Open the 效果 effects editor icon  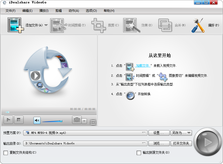point(131,25)
